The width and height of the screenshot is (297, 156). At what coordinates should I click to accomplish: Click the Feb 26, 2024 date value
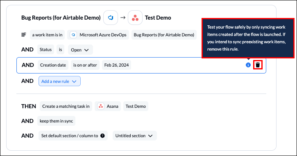point(116,65)
